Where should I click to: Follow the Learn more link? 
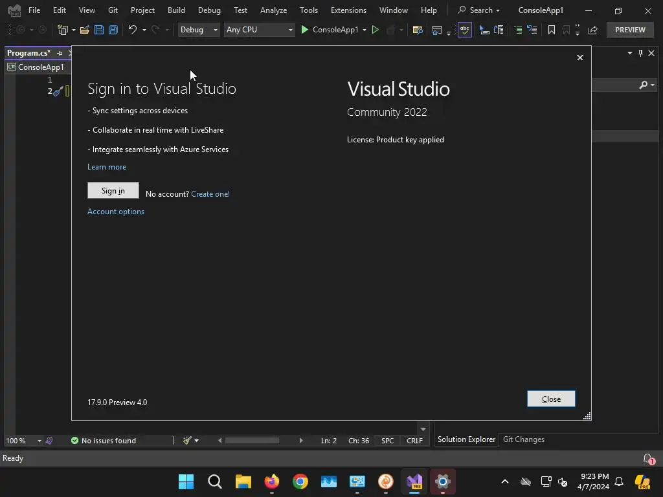click(107, 167)
